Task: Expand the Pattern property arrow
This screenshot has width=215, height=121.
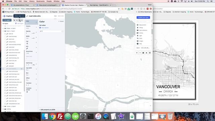Action: 36,27
